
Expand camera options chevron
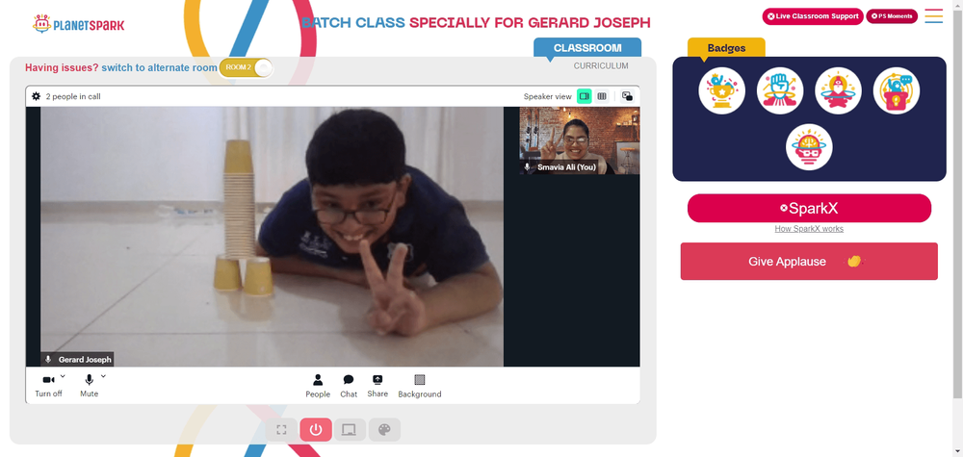(63, 376)
